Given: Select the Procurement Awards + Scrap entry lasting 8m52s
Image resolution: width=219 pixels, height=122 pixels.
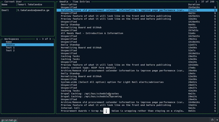Looking at the screenshot, I should [x=137, y=111].
